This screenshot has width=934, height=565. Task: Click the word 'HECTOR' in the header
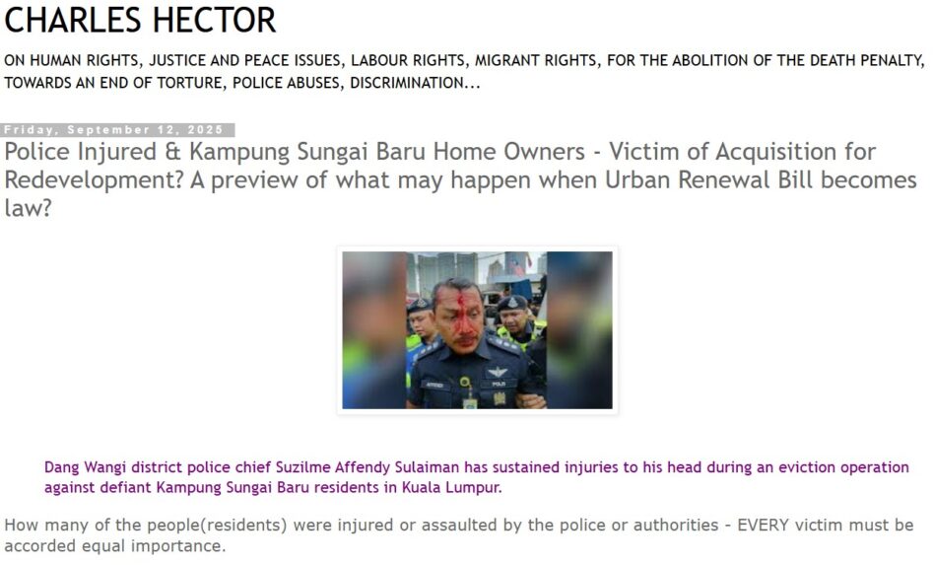(215, 20)
